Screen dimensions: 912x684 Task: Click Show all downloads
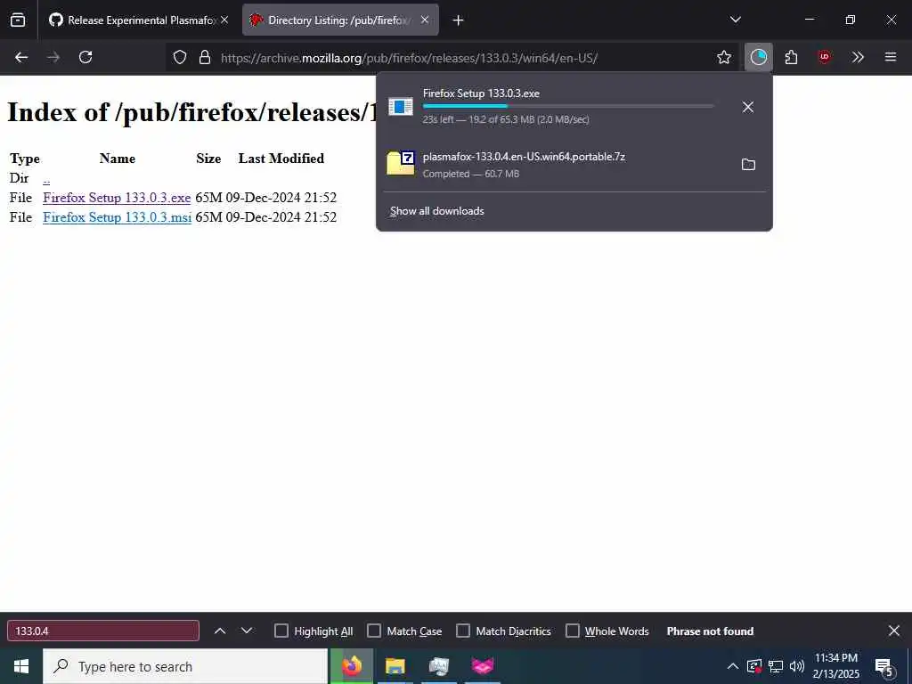(x=436, y=211)
